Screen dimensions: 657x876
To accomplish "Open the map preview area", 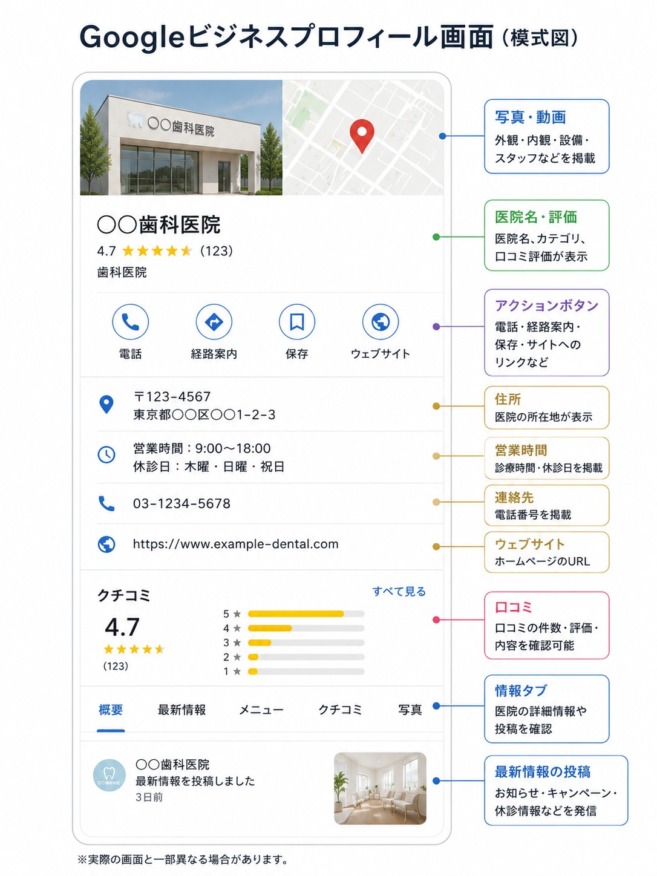I will [x=363, y=137].
